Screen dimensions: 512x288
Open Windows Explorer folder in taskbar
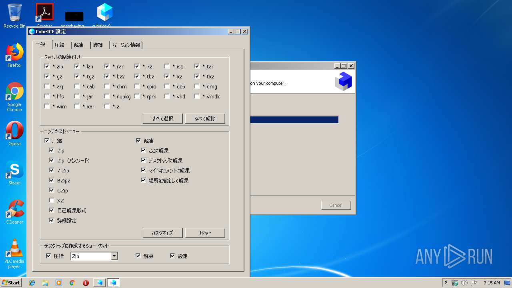(x=45, y=283)
